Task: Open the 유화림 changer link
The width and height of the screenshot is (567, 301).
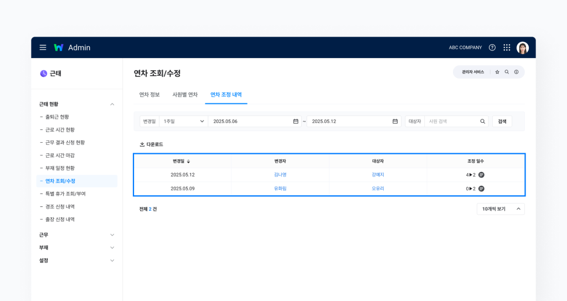Action: point(280,188)
